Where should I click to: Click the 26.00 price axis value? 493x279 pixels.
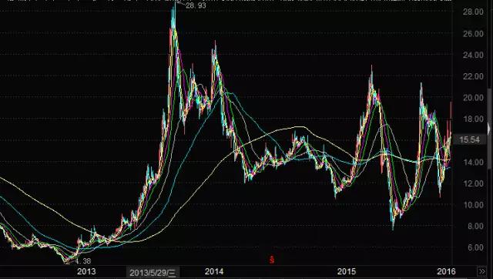(473, 34)
